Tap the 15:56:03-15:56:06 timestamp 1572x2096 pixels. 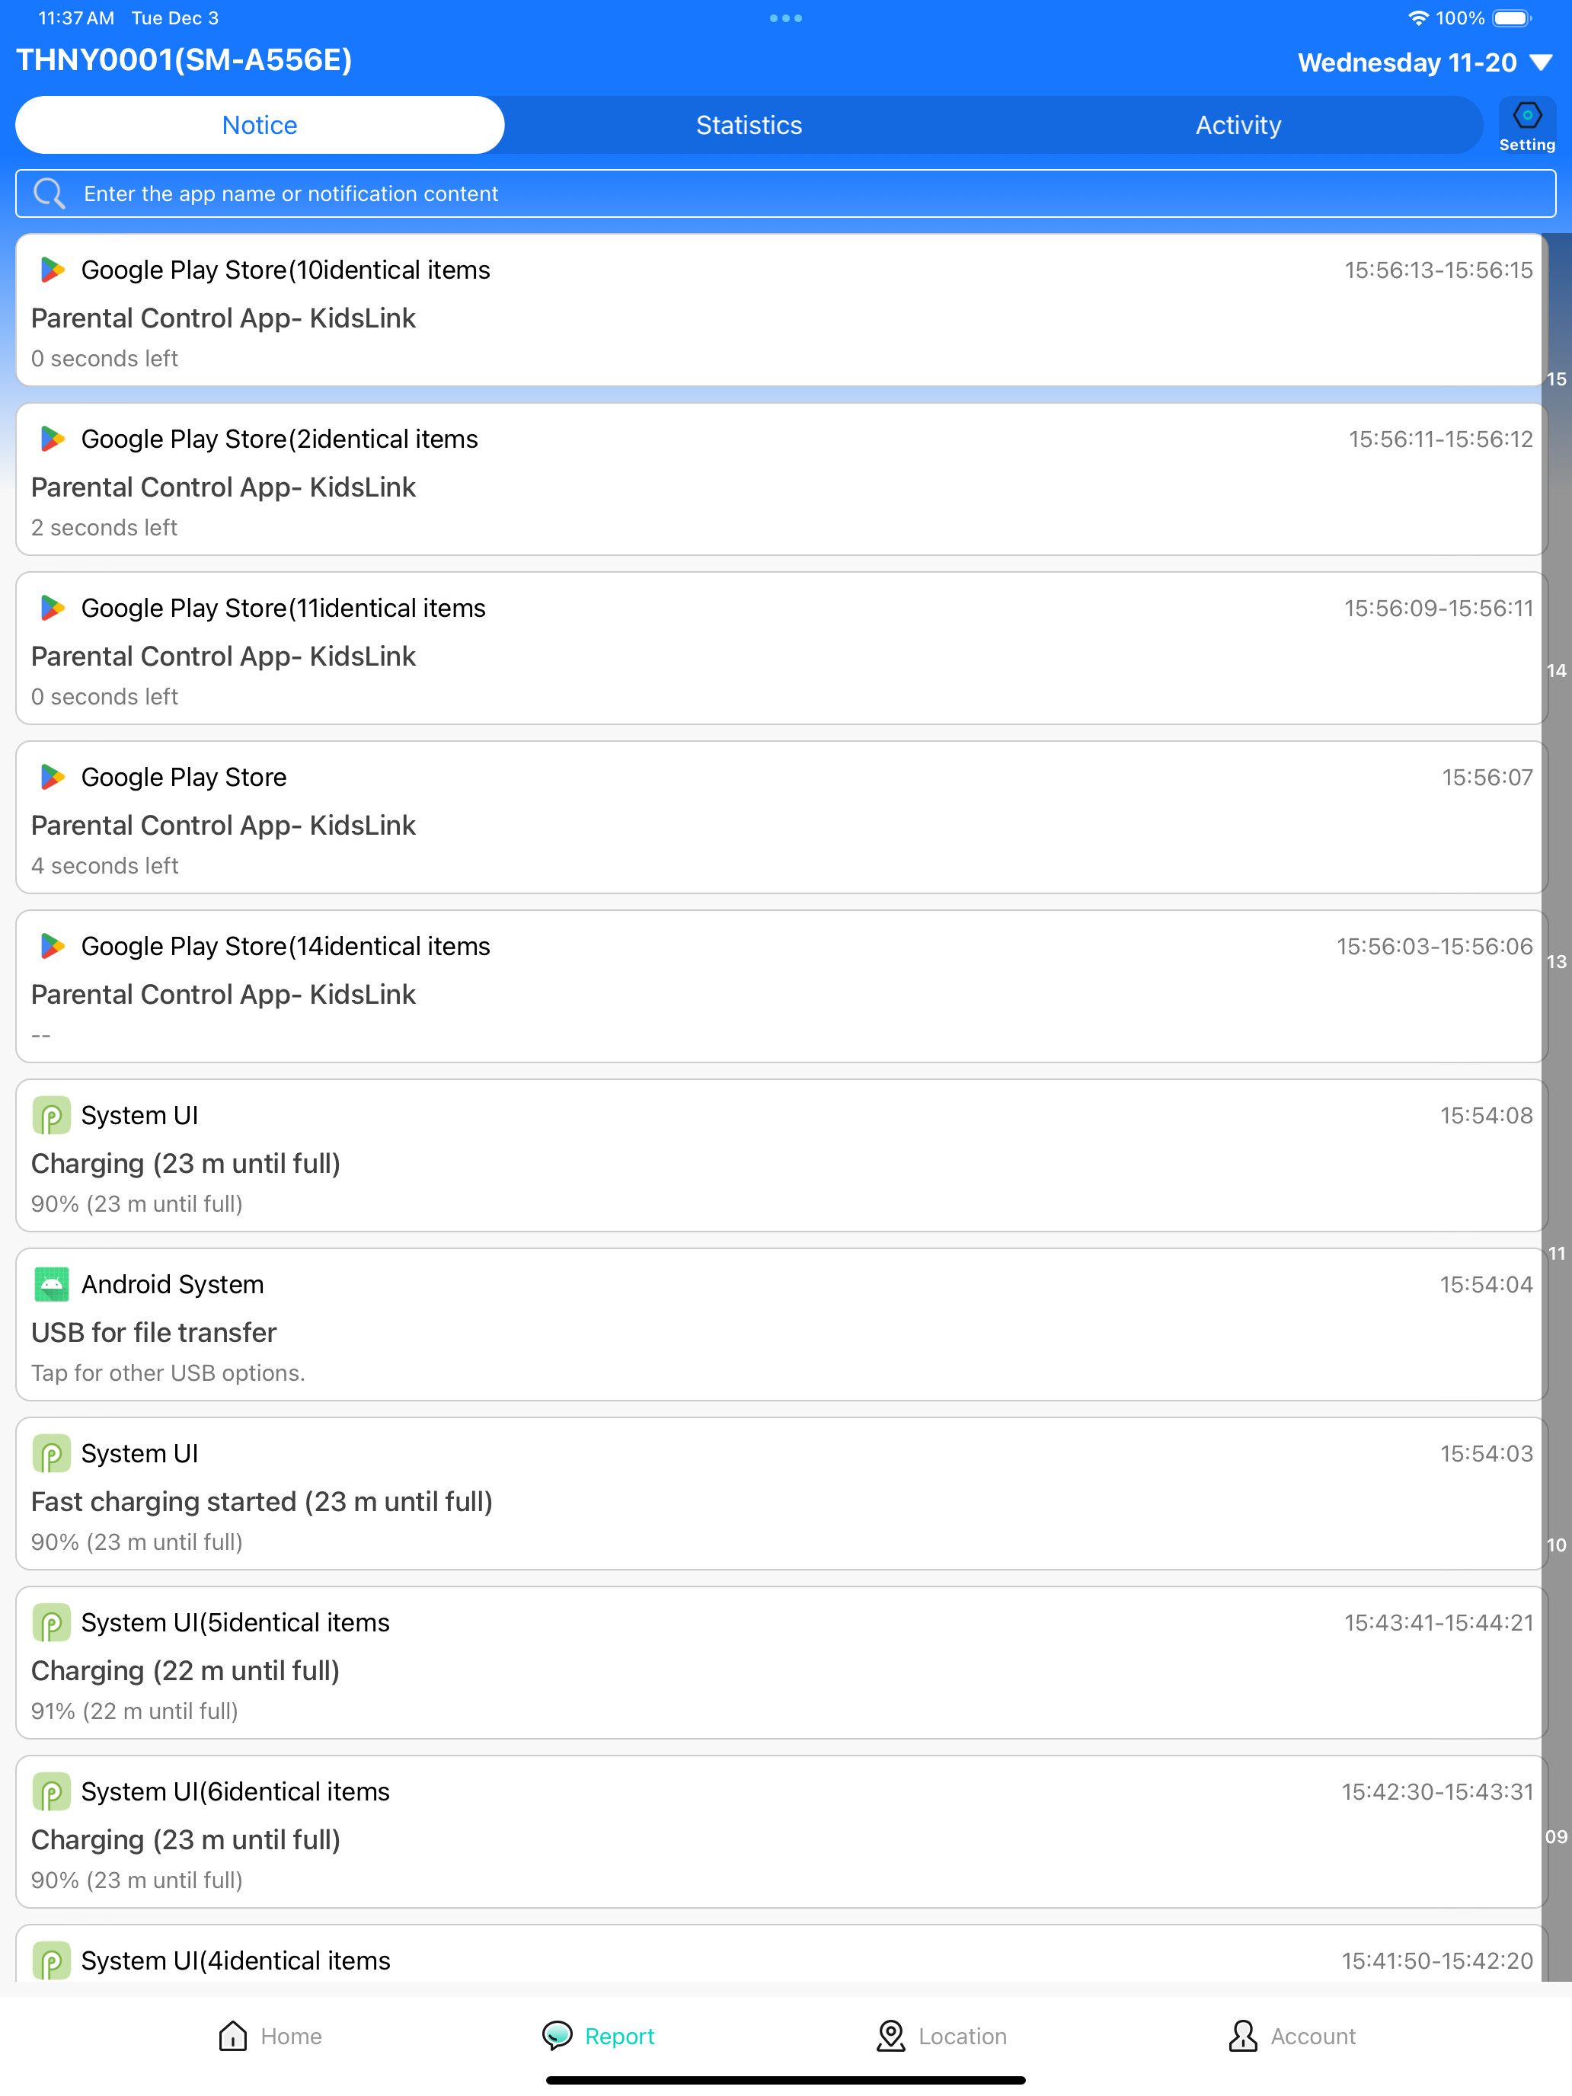click(x=1435, y=946)
